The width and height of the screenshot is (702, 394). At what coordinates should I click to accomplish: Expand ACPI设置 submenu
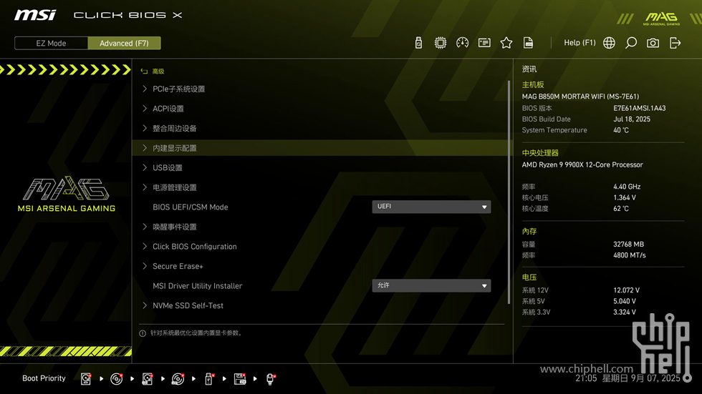point(322,109)
